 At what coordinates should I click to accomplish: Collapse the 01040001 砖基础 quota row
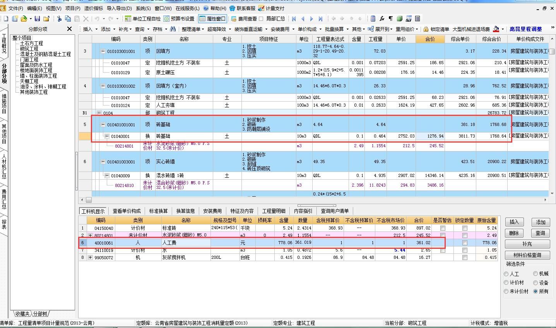(107, 136)
